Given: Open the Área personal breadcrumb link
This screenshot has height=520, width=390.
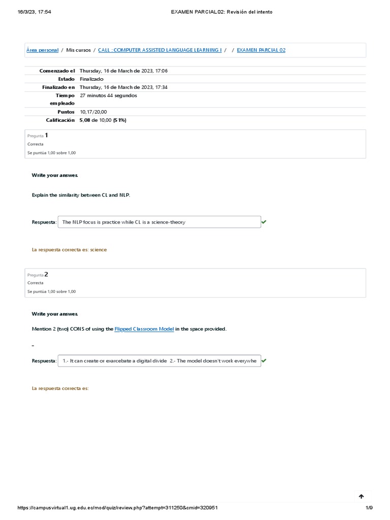Looking at the screenshot, I should pyautogui.click(x=42, y=50).
